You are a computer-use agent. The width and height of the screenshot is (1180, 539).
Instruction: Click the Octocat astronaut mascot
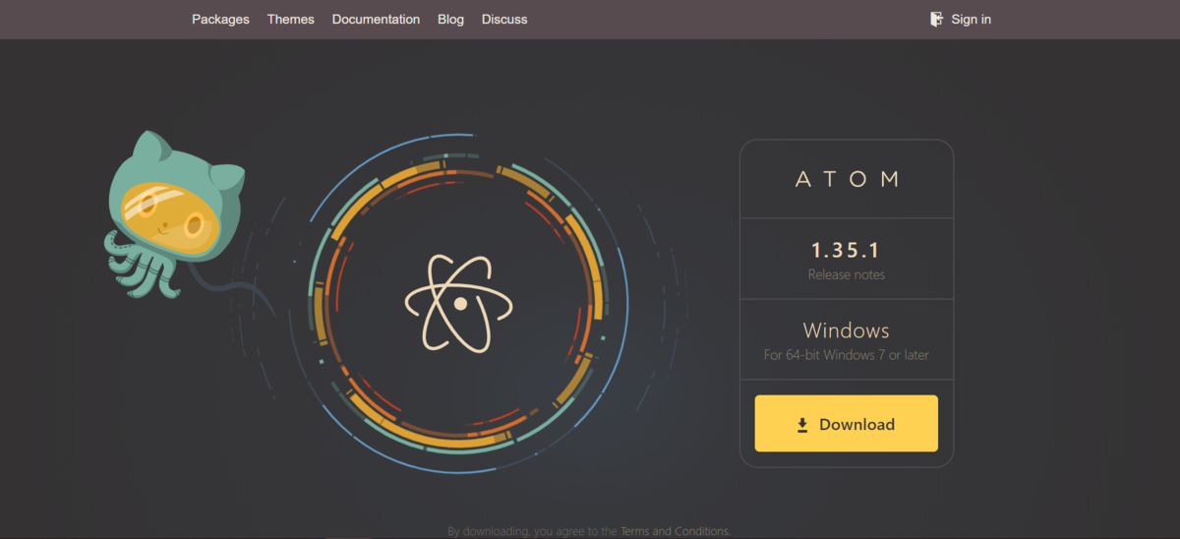[x=175, y=213]
